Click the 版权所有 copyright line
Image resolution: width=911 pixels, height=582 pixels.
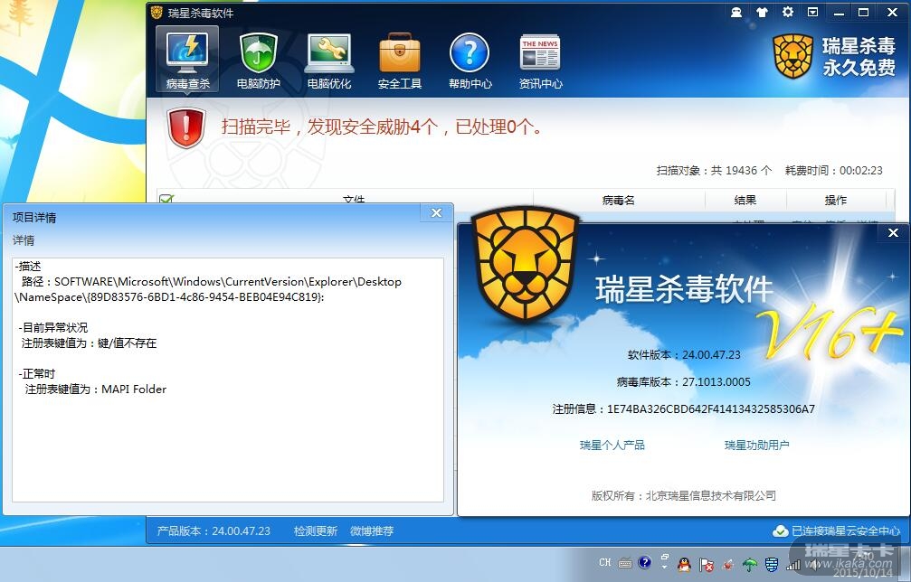(683, 495)
